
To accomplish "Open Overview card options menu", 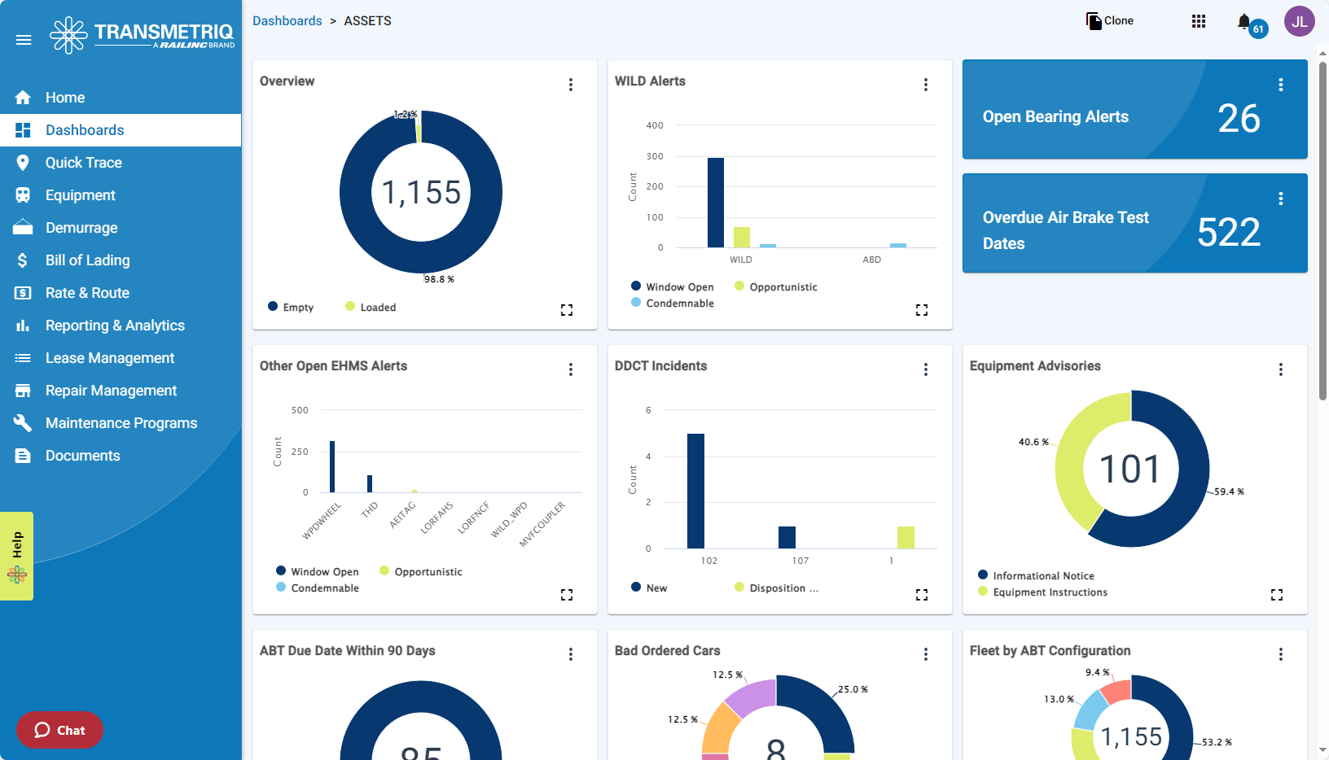I will coord(571,85).
